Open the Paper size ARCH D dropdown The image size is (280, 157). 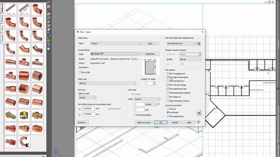[x=107, y=83]
